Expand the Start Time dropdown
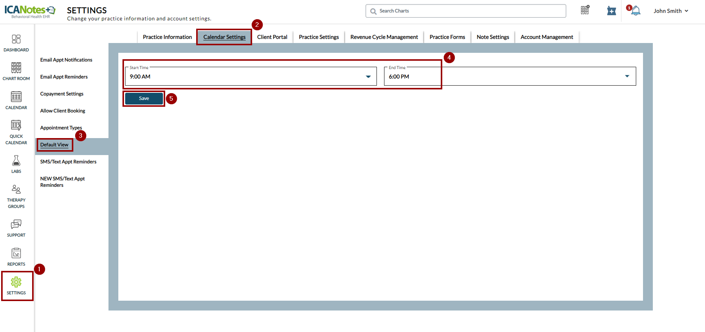Image resolution: width=705 pixels, height=332 pixels. [368, 77]
